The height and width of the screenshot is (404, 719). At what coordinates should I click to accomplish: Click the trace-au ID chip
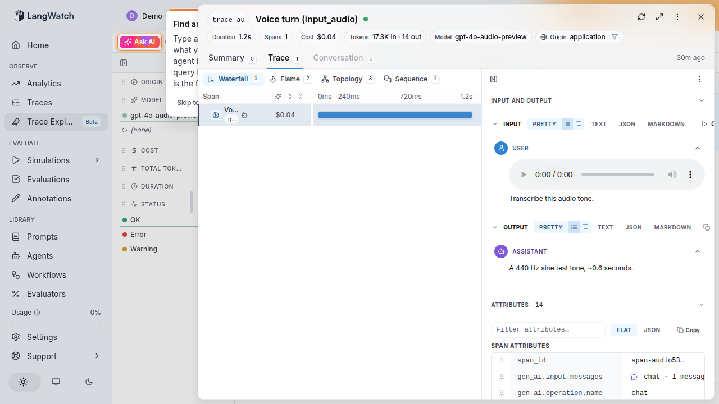pyautogui.click(x=229, y=20)
